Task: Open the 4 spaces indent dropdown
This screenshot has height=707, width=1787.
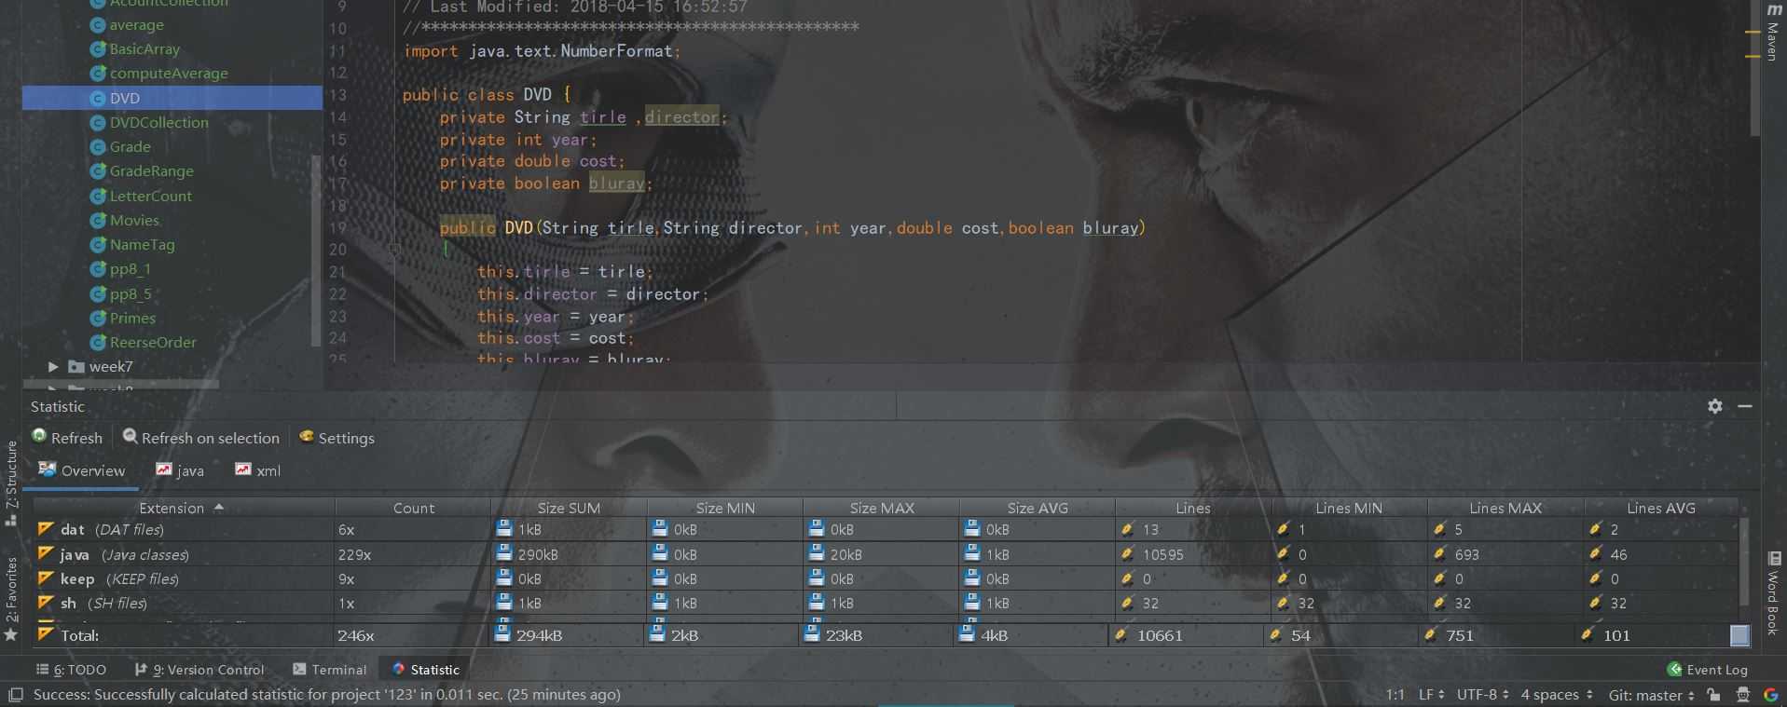Action: point(1557,695)
